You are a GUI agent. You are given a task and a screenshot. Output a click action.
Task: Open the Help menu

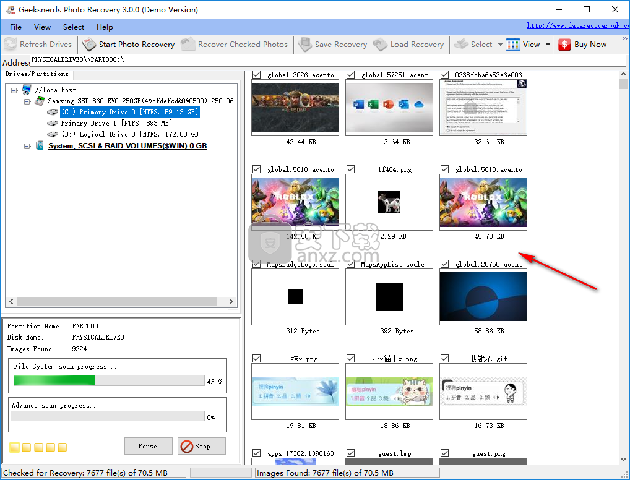(105, 27)
